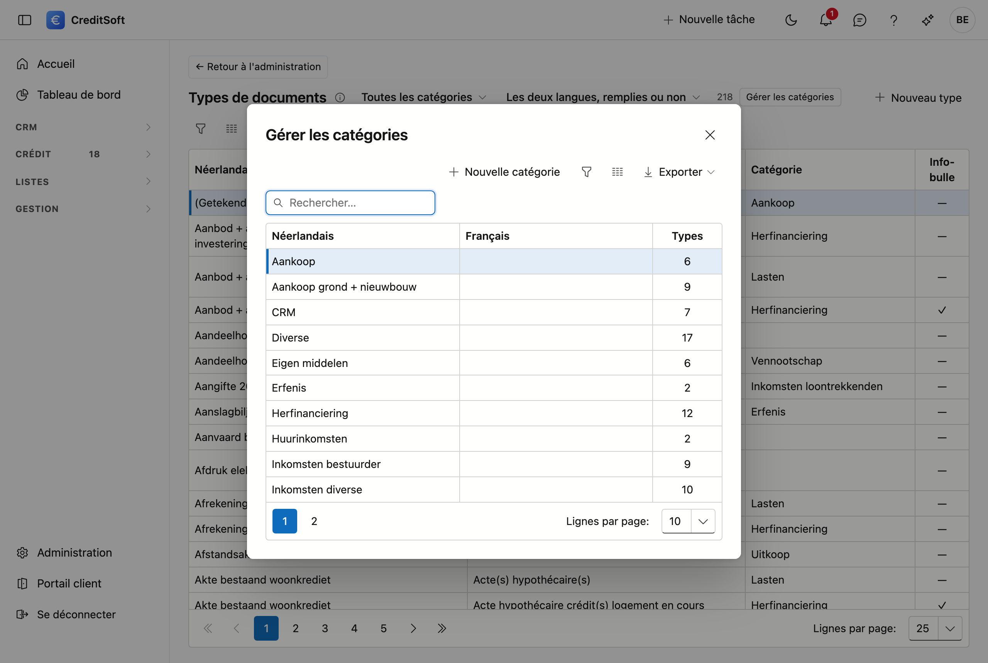
Task: Open column settings icon in dialog
Action: tap(617, 172)
